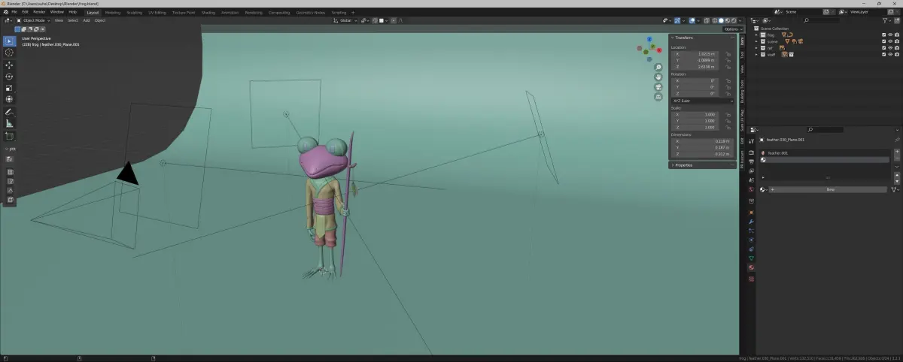Open the Material properties tab
903x362 pixels.
tap(751, 267)
